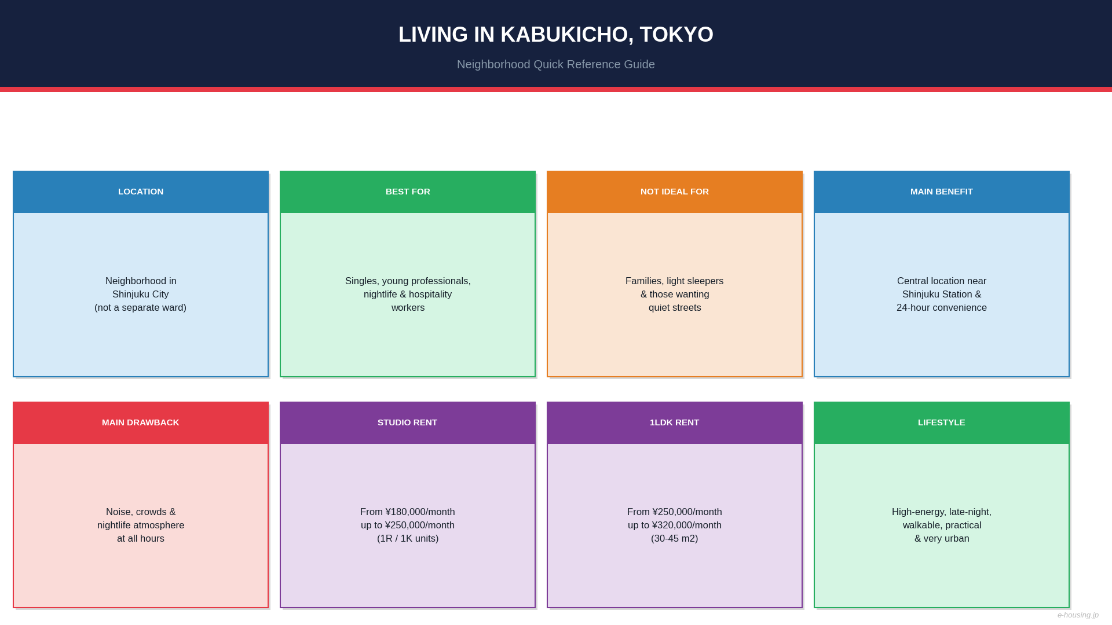Select the NOT IDEAL FOR card header

pos(675,192)
